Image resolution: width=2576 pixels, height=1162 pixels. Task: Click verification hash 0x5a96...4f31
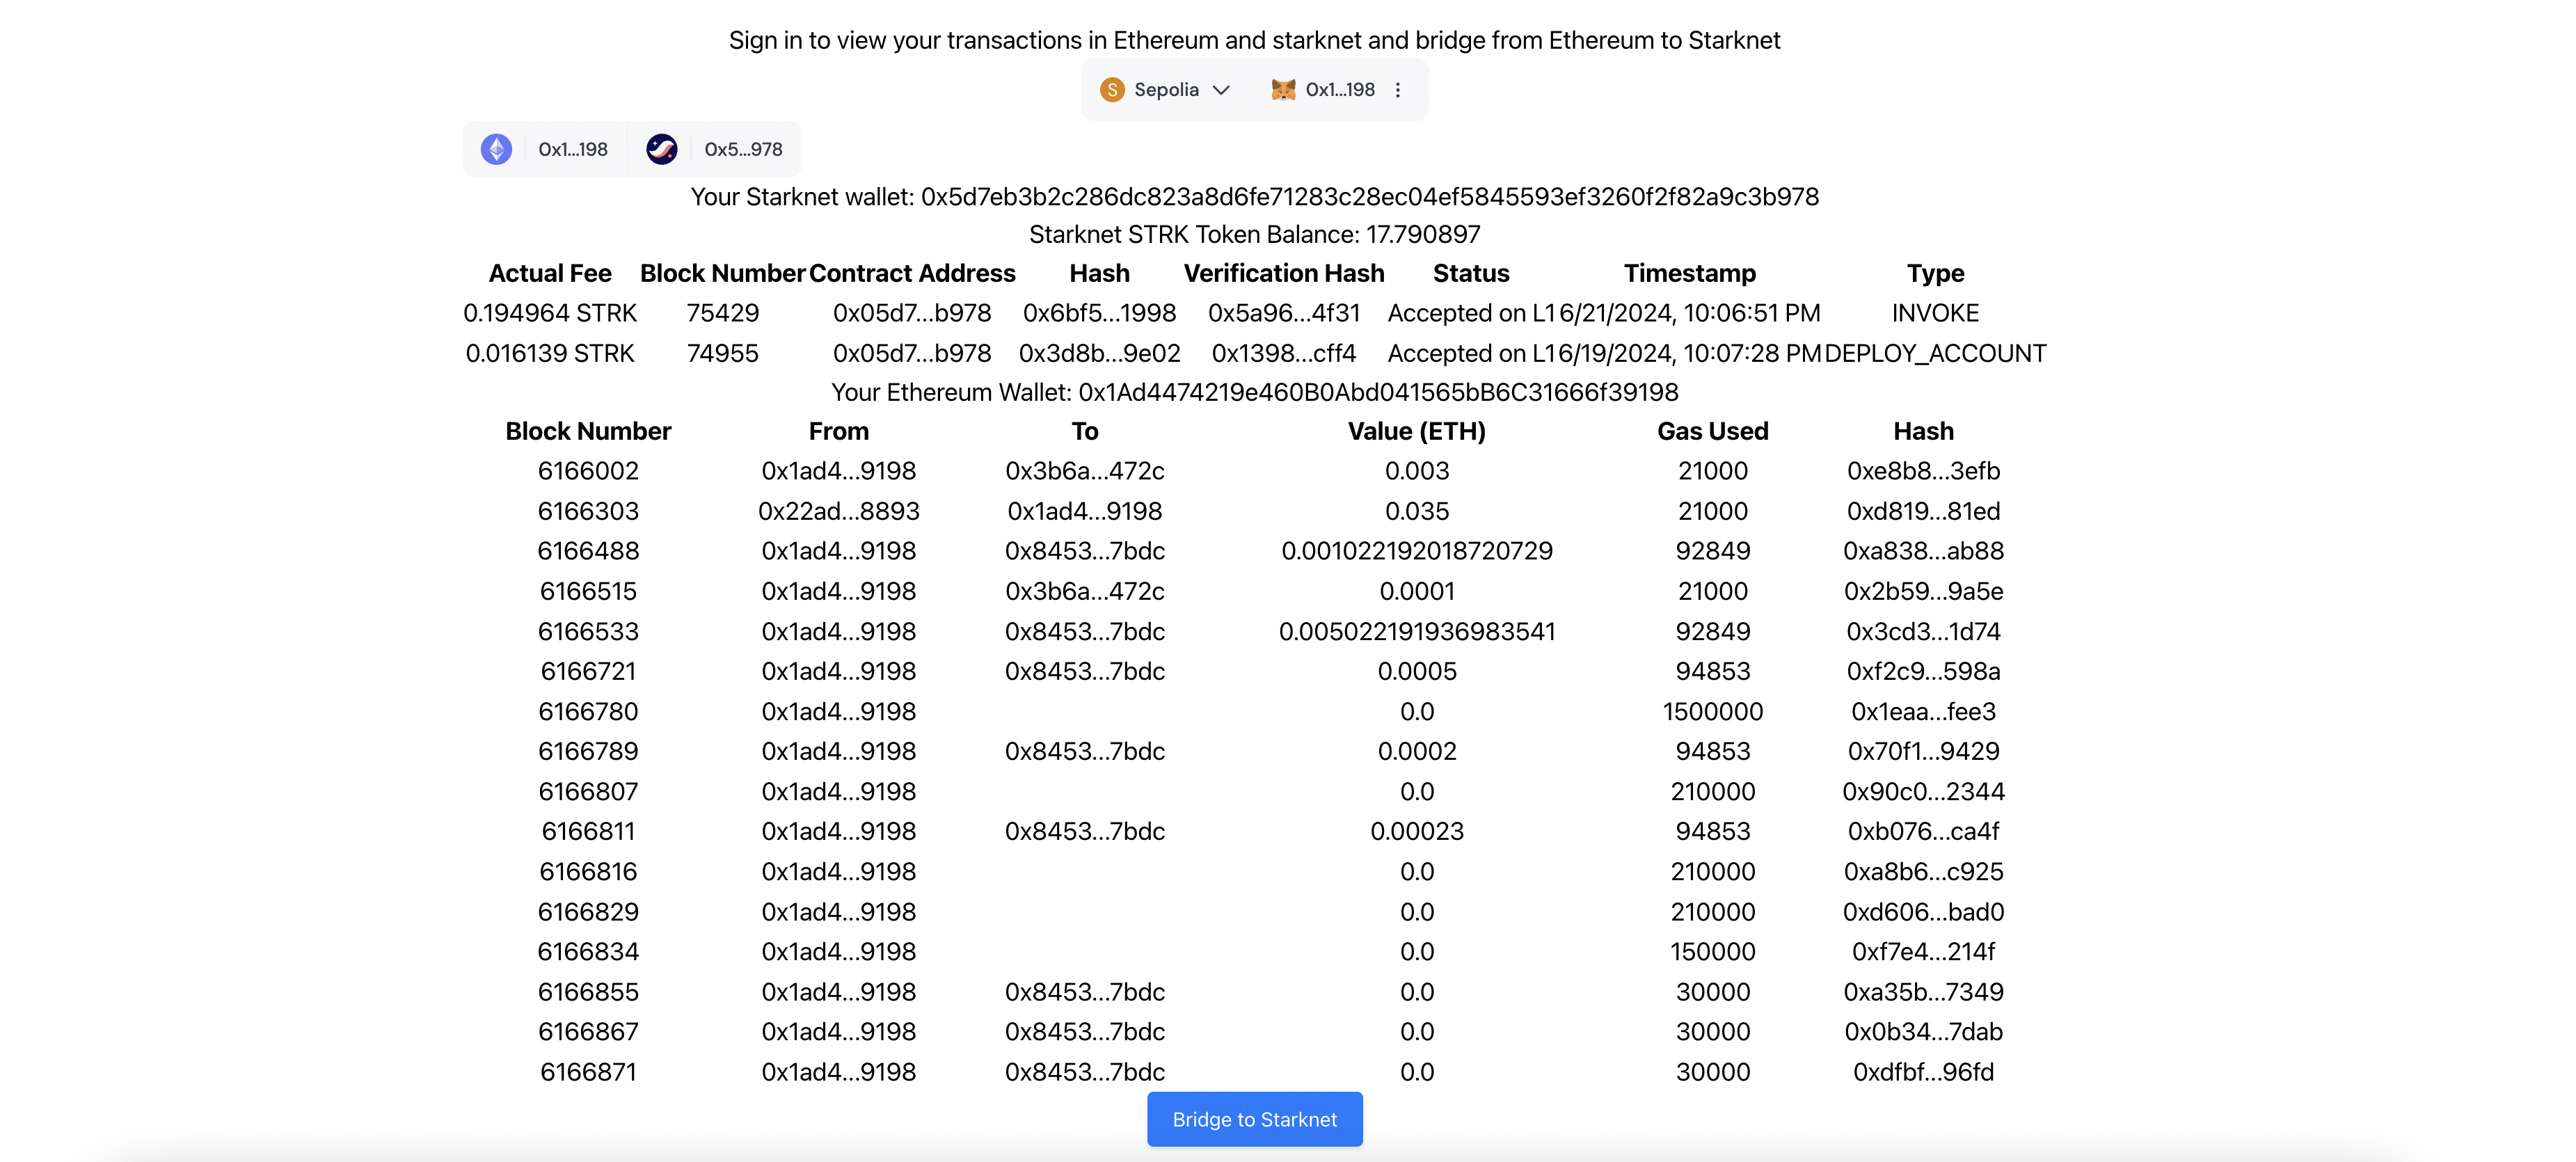click(x=1284, y=313)
